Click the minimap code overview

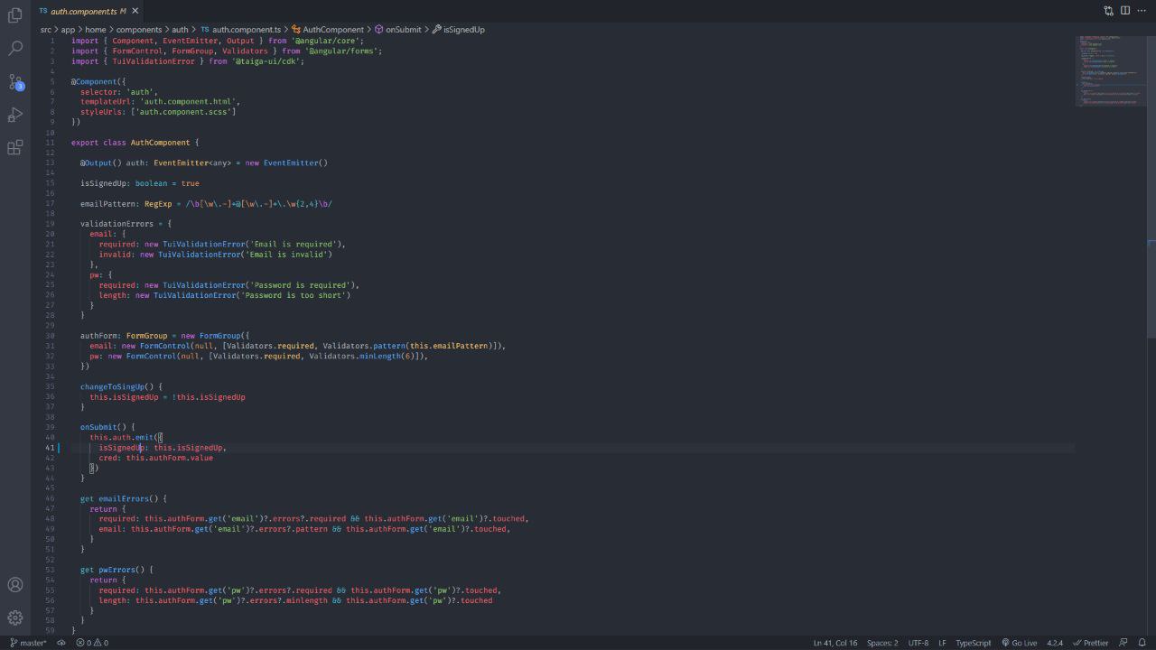1110,70
